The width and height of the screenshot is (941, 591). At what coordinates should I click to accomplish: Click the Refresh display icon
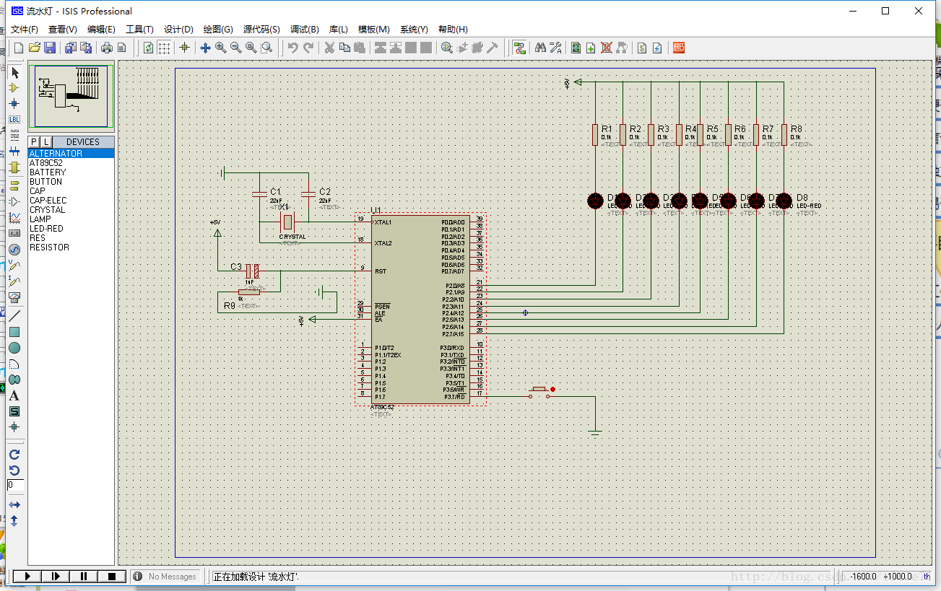coord(148,48)
